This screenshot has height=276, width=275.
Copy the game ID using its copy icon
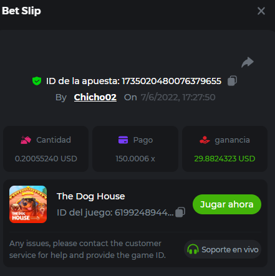click(180, 212)
